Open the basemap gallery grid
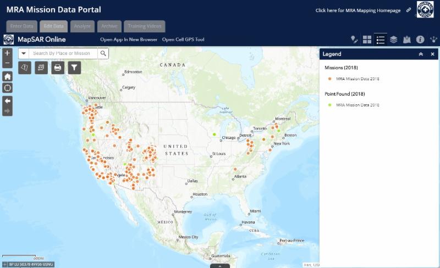 pos(367,40)
